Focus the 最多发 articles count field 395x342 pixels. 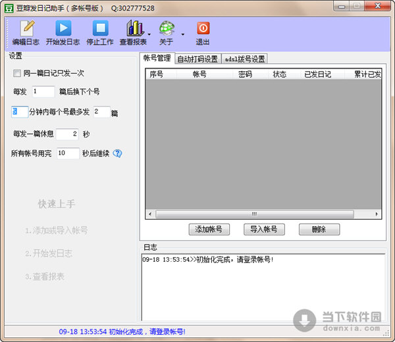coord(101,112)
